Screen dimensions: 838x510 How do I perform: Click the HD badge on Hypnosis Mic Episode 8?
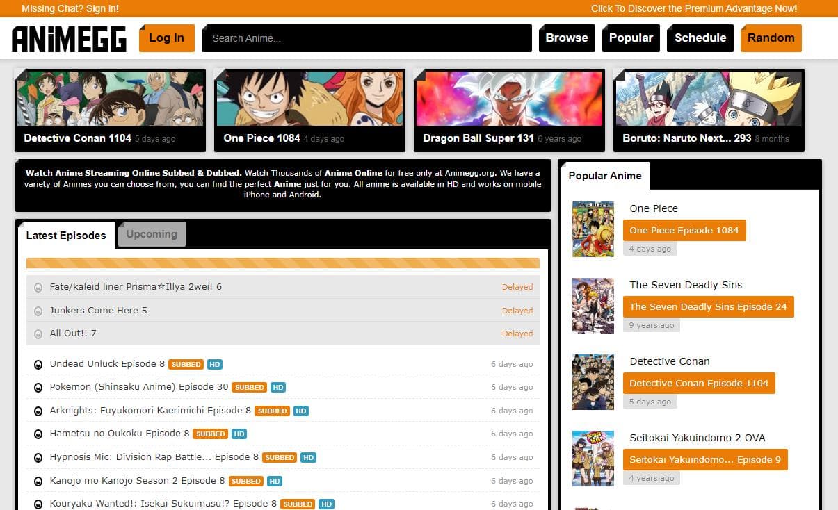point(308,457)
